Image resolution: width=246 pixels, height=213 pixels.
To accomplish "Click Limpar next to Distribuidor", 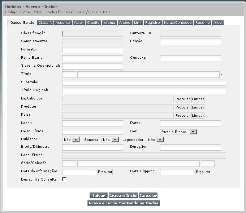I will (198, 99).
